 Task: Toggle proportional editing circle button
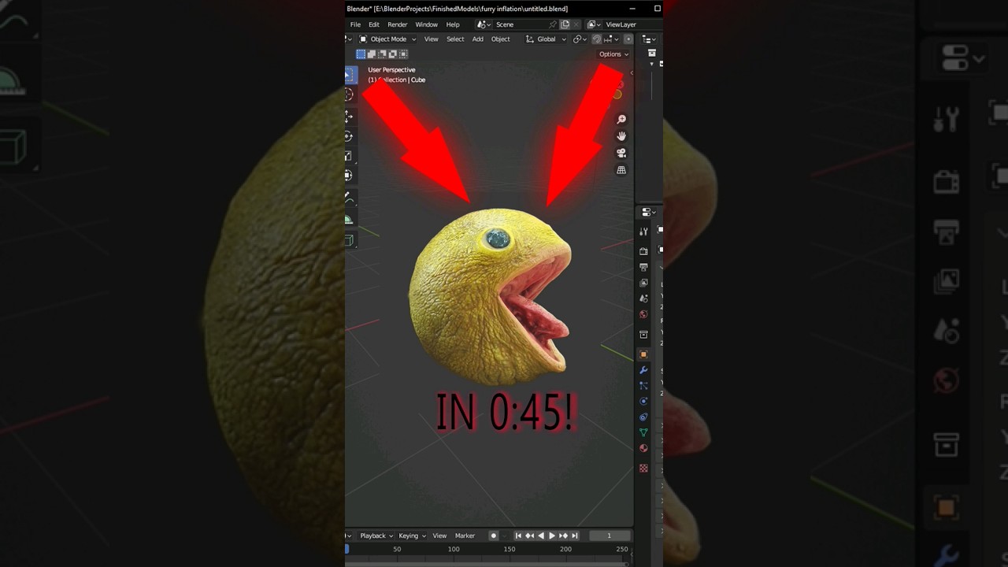coord(628,39)
